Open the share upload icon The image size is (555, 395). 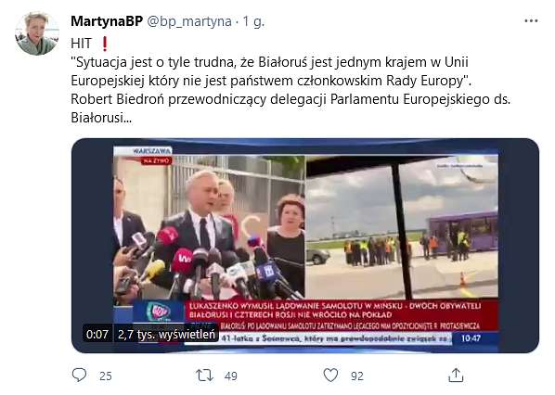[456, 376]
